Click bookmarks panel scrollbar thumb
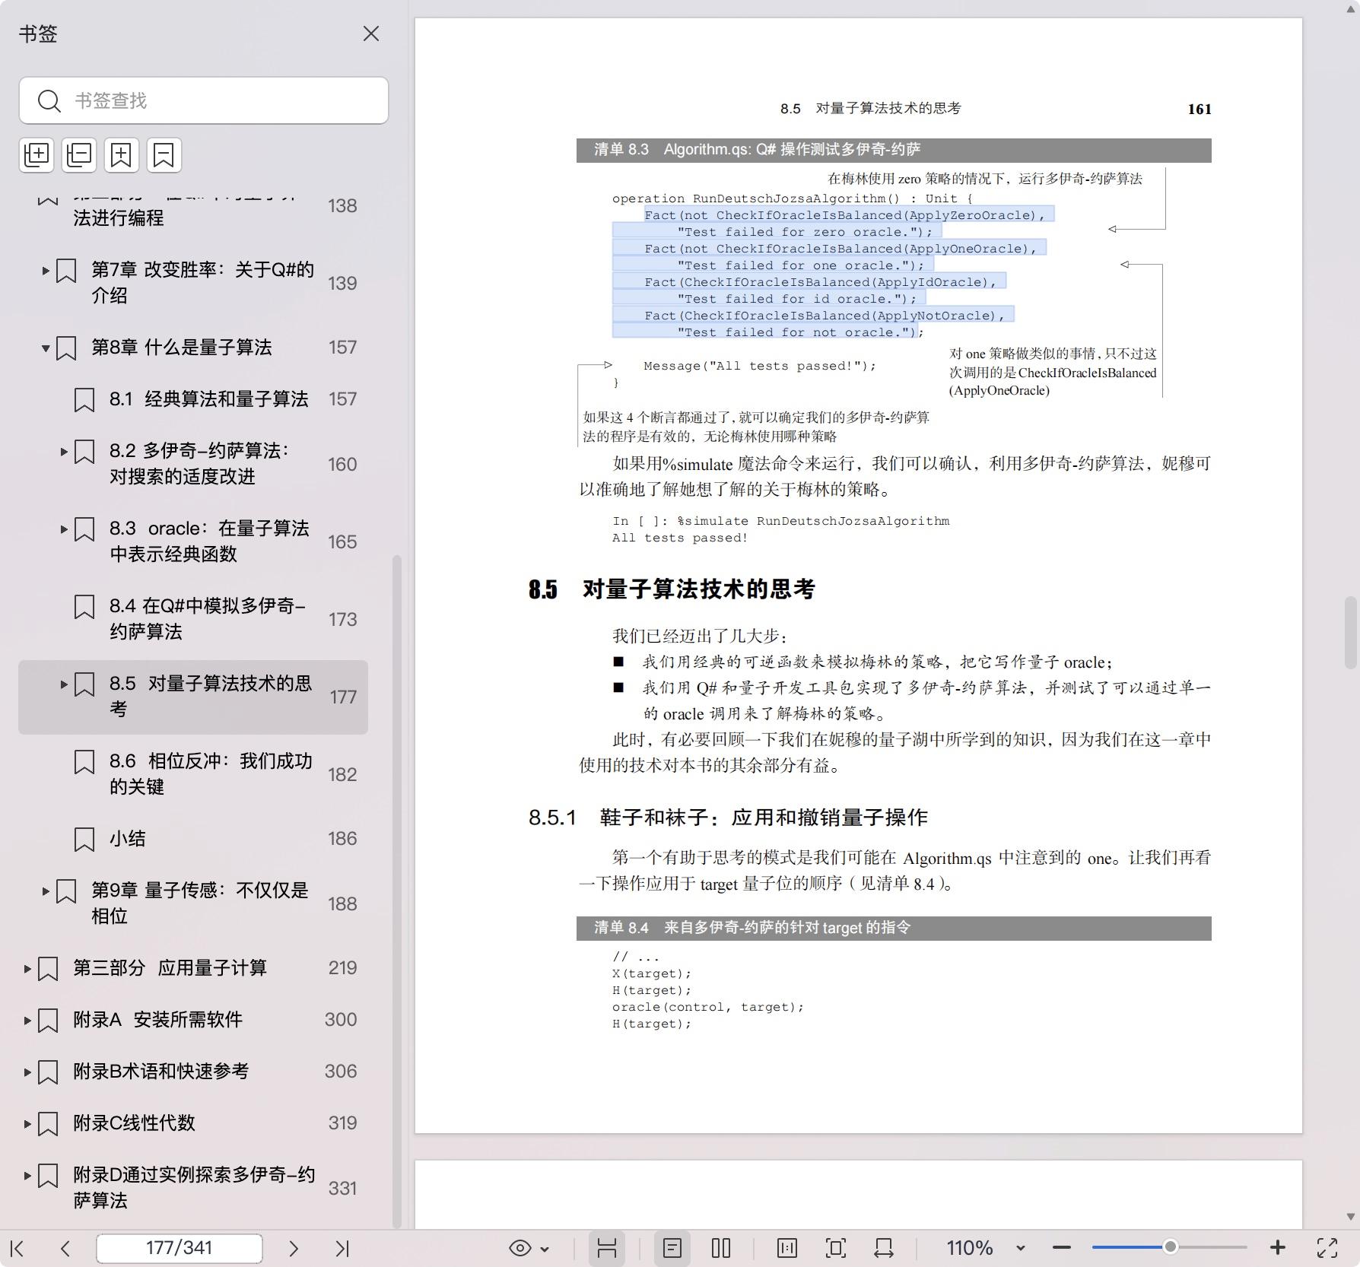This screenshot has height=1267, width=1360. tap(396, 891)
